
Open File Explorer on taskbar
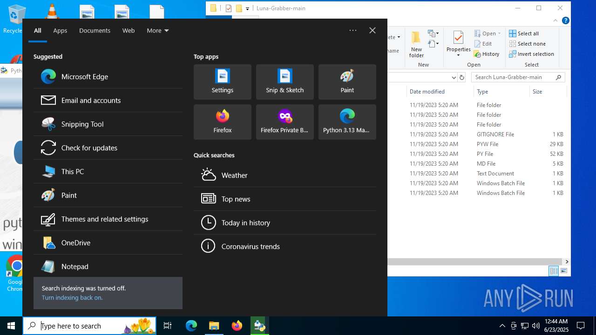(214, 326)
